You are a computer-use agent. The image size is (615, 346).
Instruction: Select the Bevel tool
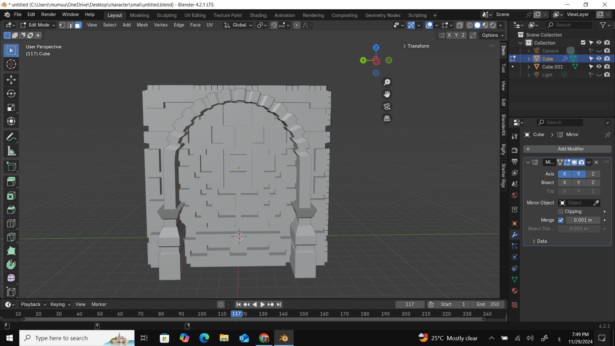click(x=11, y=210)
